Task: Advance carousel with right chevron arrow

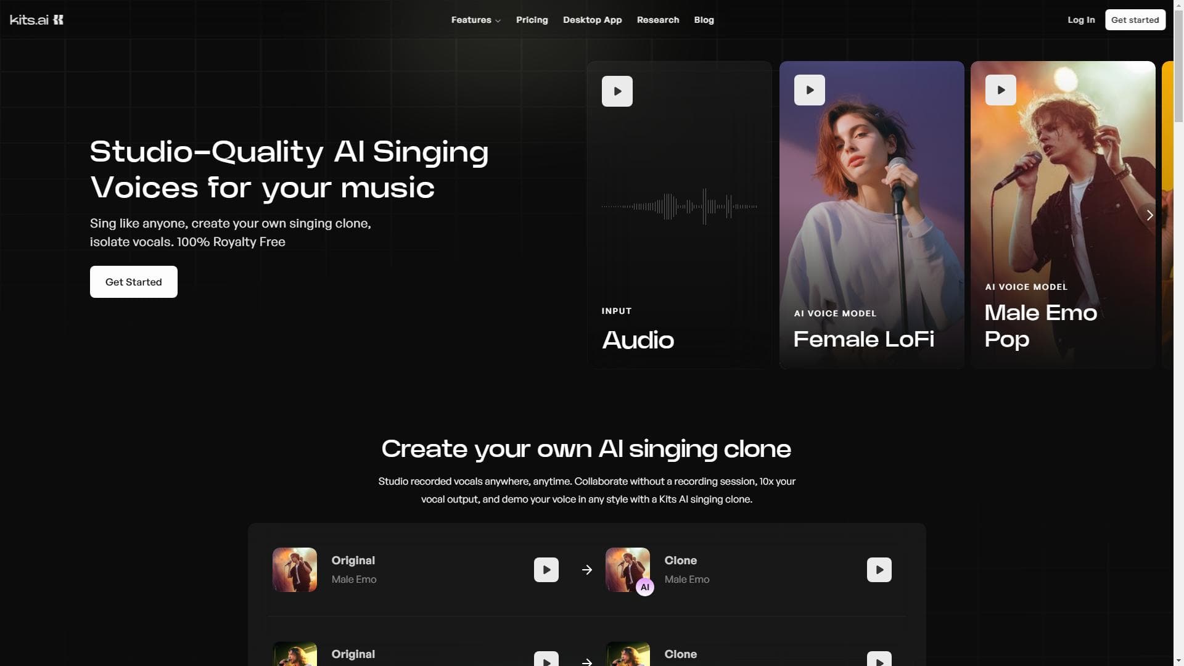Action: [x=1149, y=215]
